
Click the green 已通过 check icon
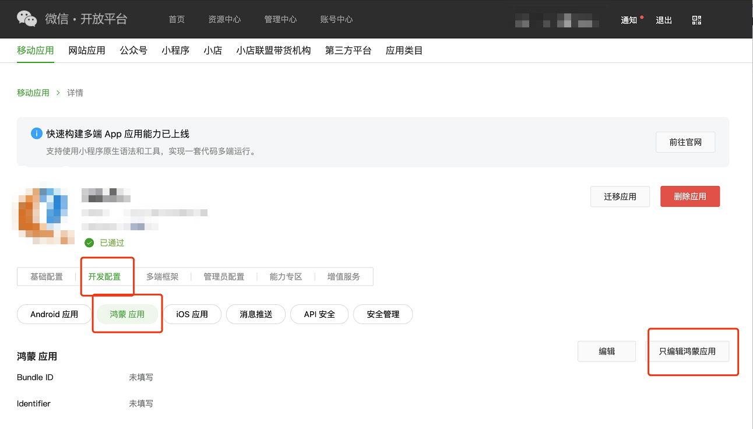(89, 242)
